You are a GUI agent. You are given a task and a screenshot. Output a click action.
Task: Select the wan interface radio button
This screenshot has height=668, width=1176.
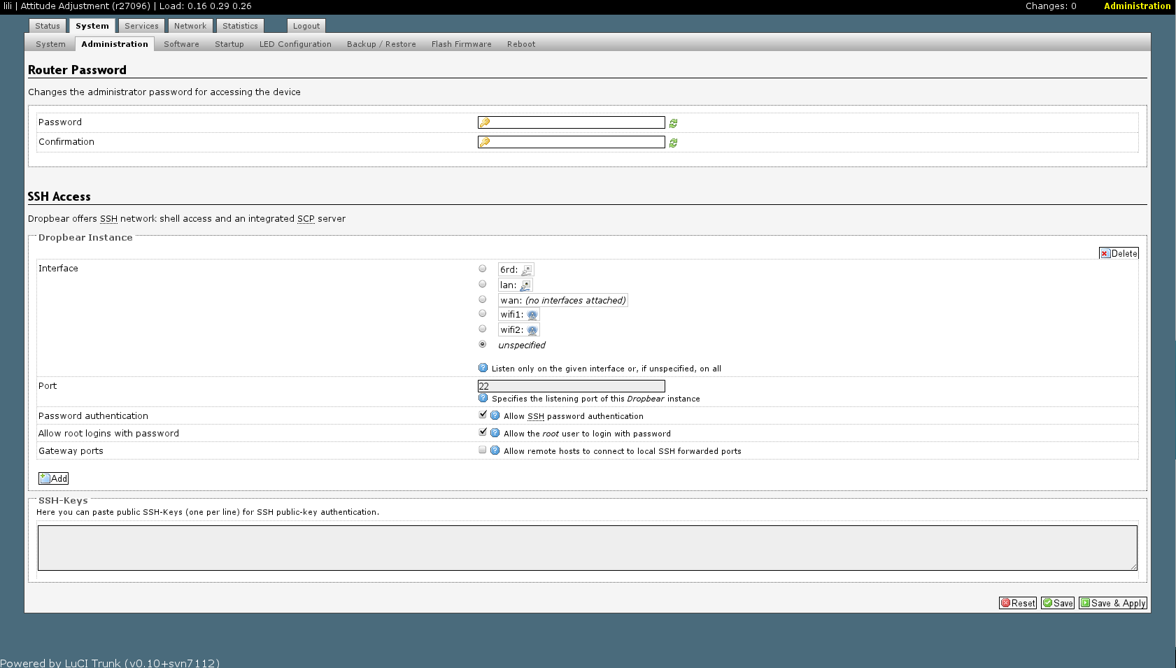coord(483,299)
